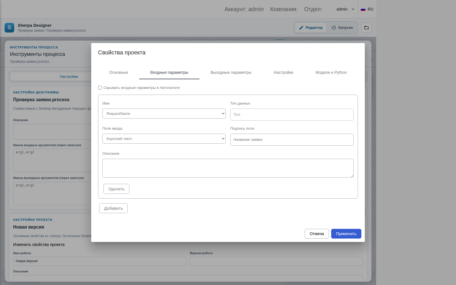The image size is (456, 285).
Task: Toggle hide input parameters in Autopilot checkbox
Action: (100, 88)
